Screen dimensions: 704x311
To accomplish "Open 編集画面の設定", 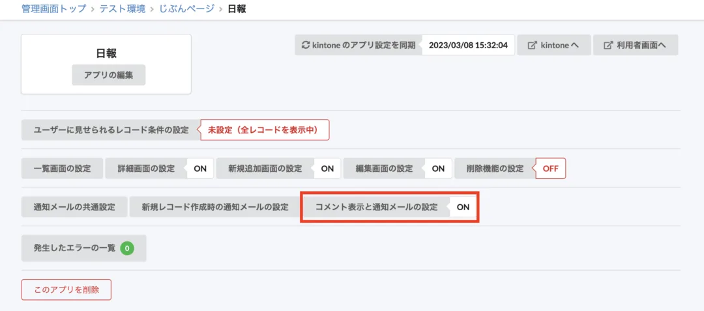I will (x=384, y=169).
